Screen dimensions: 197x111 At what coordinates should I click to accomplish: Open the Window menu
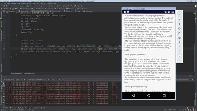pyautogui.click(x=50, y=3)
